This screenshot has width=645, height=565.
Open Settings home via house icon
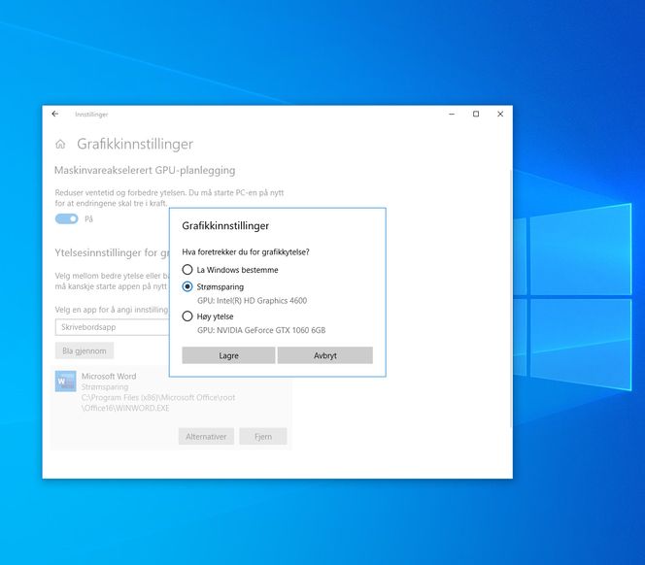tap(60, 144)
